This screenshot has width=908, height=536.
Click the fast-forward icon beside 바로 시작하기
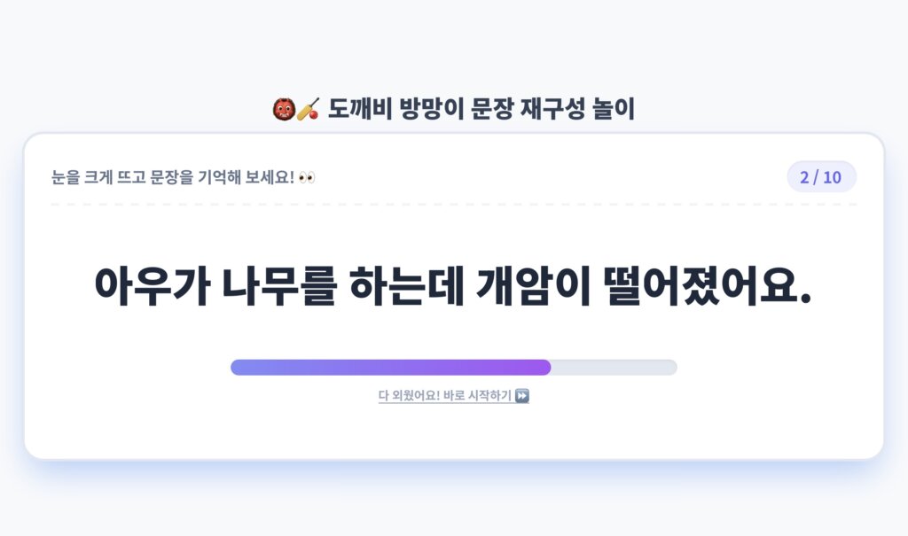(521, 396)
